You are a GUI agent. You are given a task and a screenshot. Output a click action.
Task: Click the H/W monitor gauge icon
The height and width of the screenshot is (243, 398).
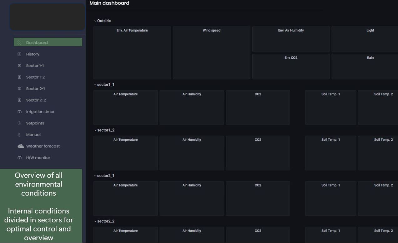click(x=19, y=158)
